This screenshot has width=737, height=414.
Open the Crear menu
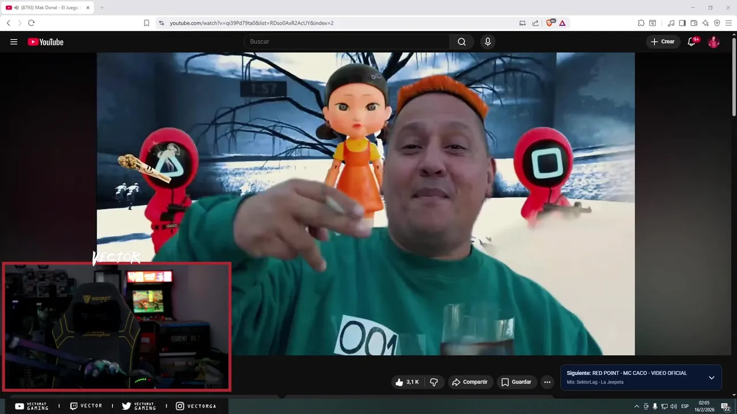[662, 41]
